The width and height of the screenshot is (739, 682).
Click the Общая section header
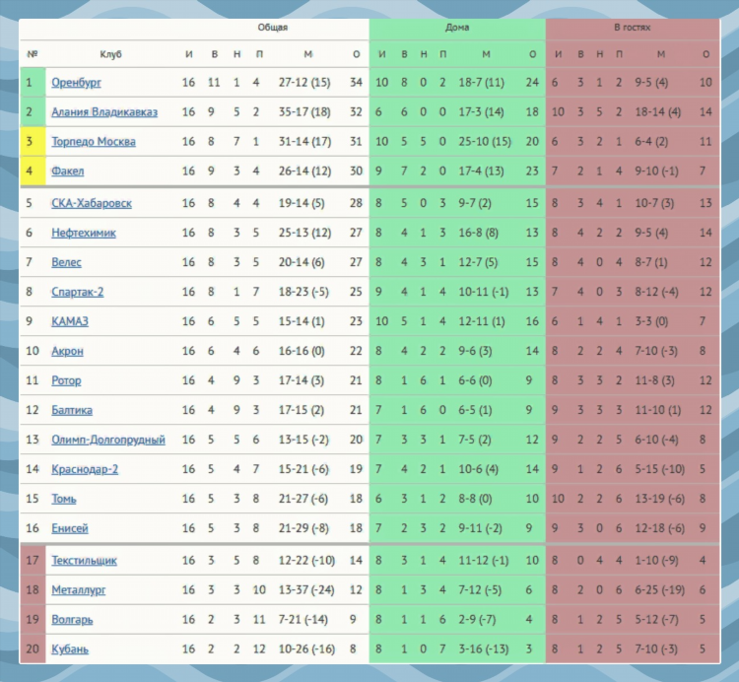(x=272, y=28)
